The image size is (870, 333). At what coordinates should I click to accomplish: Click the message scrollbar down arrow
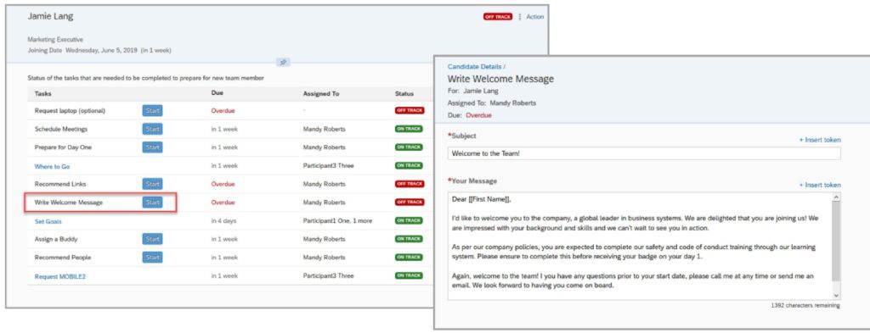tap(837, 296)
